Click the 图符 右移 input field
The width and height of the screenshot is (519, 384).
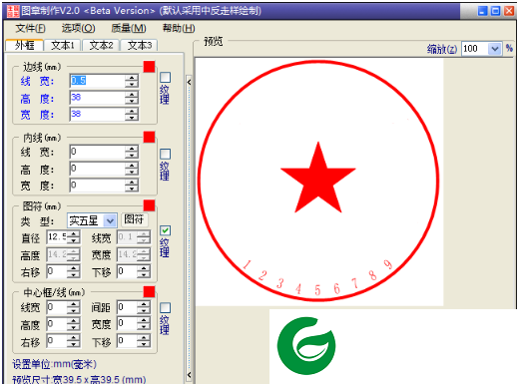tap(57, 271)
